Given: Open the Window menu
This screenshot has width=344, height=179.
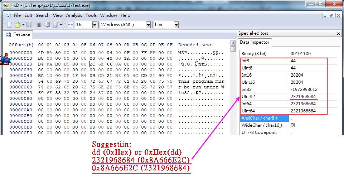Looking at the screenshot, I should [108, 15].
